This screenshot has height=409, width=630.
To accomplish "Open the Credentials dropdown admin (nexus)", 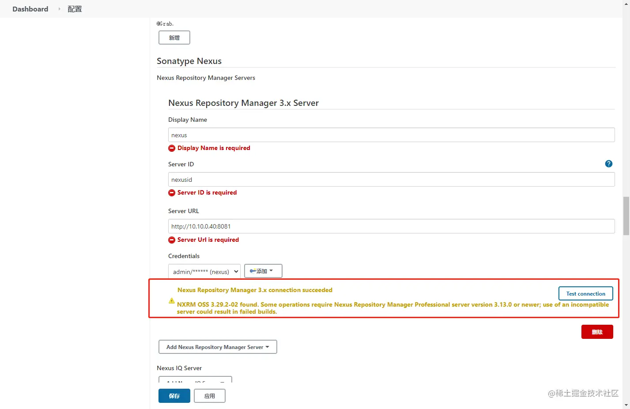I will [x=204, y=271].
